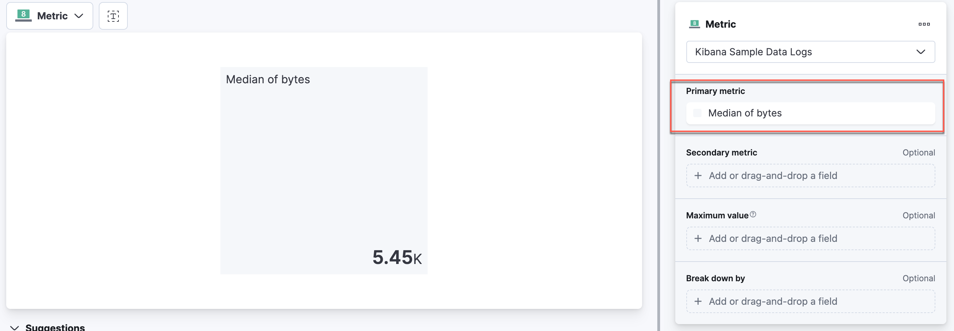Click the plus icon under Break down by
The width and height of the screenshot is (954, 331).
click(698, 301)
